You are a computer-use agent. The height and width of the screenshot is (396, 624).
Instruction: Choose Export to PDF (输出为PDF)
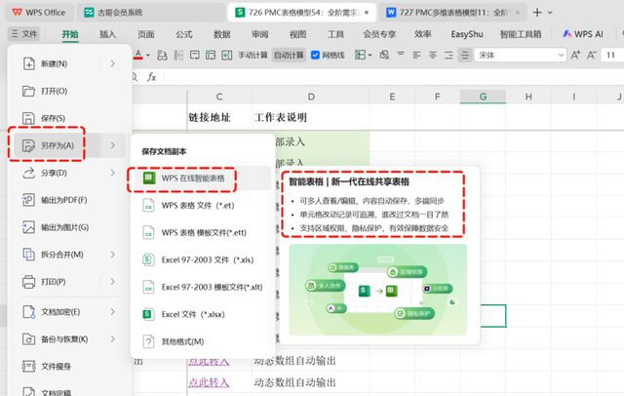(x=63, y=200)
